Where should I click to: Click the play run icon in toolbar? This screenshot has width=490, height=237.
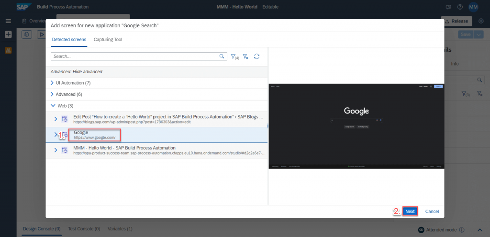[41, 34]
